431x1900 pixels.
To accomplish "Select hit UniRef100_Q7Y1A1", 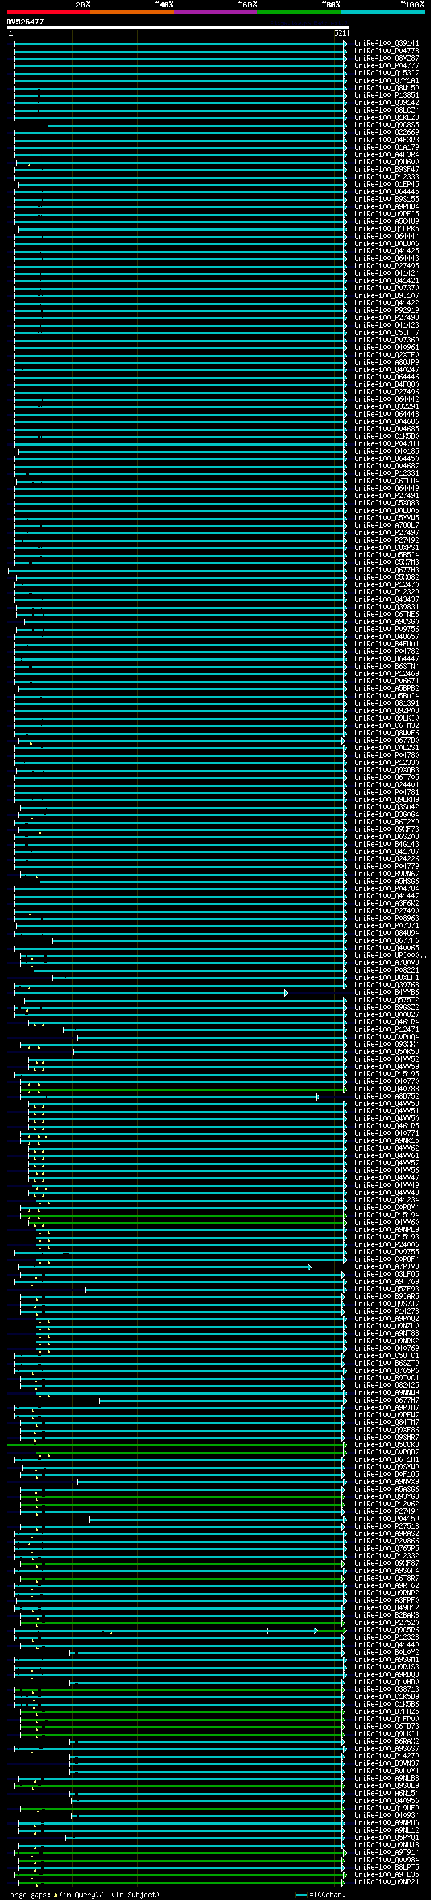I will coord(386,80).
